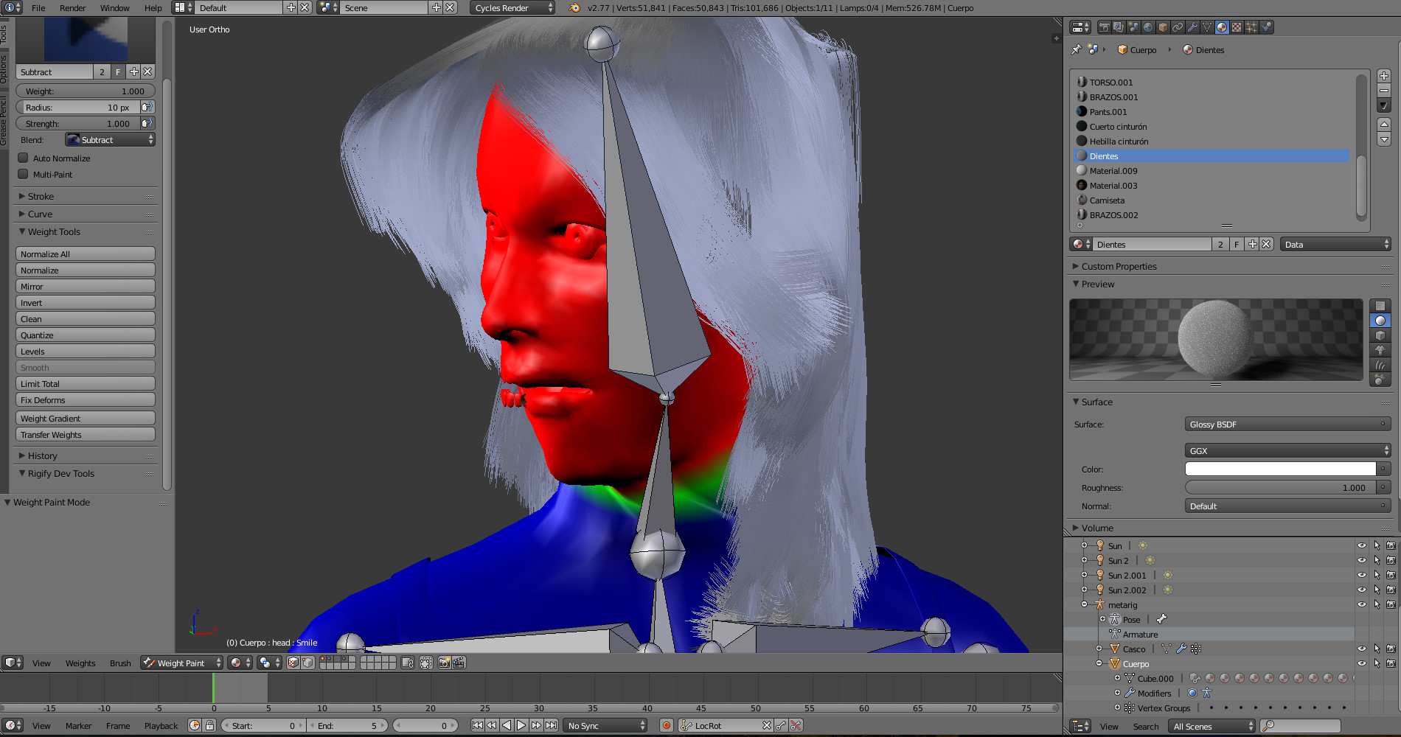Toggle visibility eye for Sun 2 lamp

click(1361, 560)
